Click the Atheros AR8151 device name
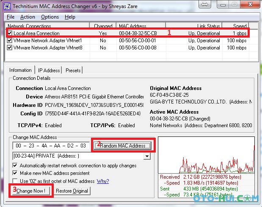 94,97
